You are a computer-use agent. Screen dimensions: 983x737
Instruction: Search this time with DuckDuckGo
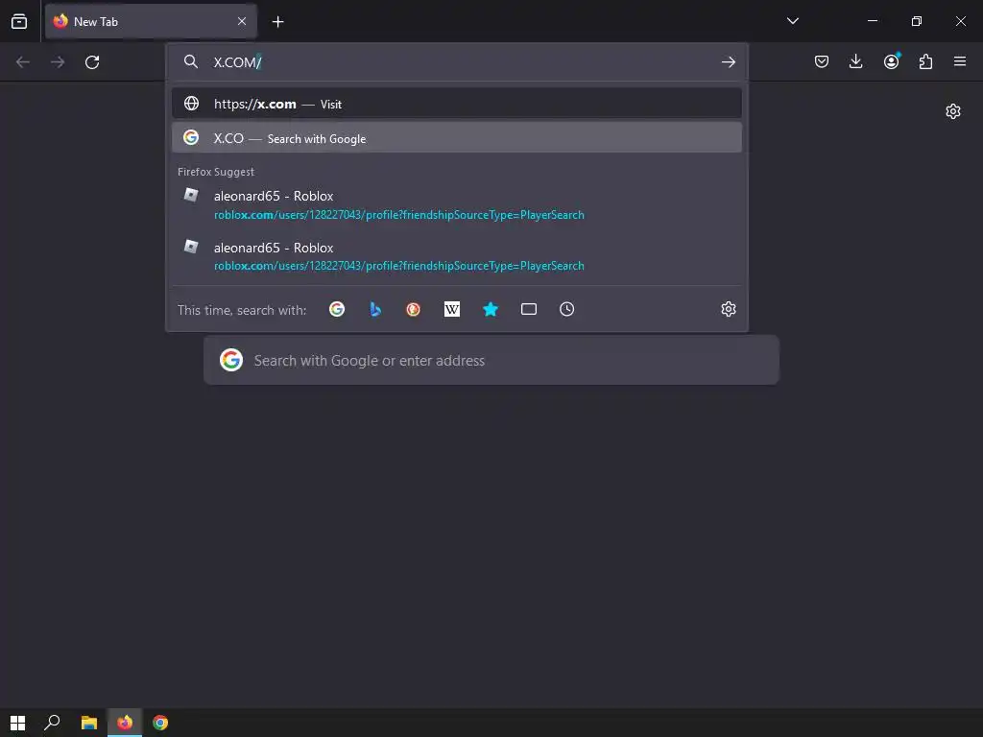(x=413, y=309)
